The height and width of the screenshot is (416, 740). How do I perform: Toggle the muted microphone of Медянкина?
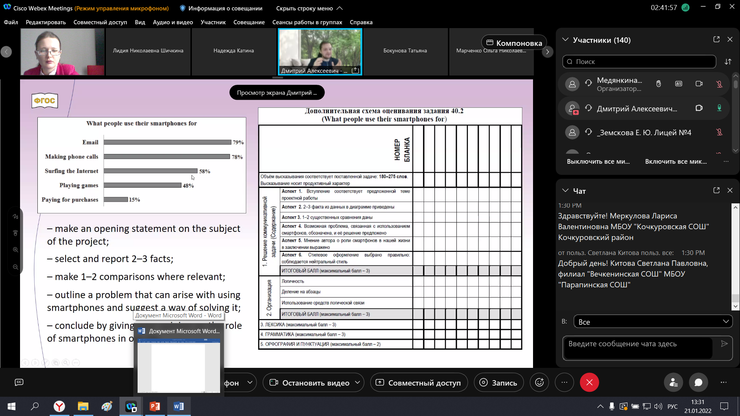[719, 84]
